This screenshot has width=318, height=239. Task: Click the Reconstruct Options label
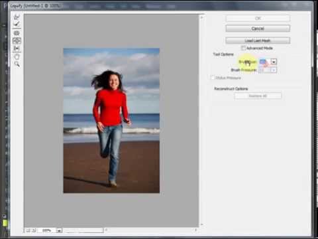pos(231,89)
